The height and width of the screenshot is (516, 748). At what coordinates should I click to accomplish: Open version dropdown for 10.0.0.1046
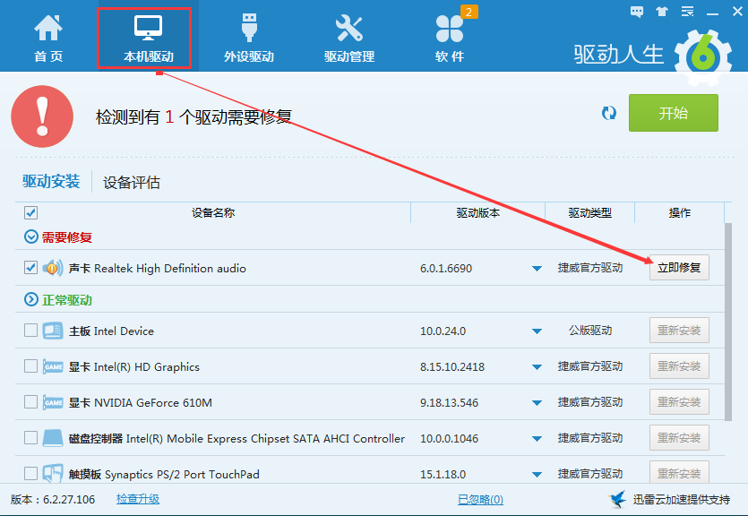point(537,439)
